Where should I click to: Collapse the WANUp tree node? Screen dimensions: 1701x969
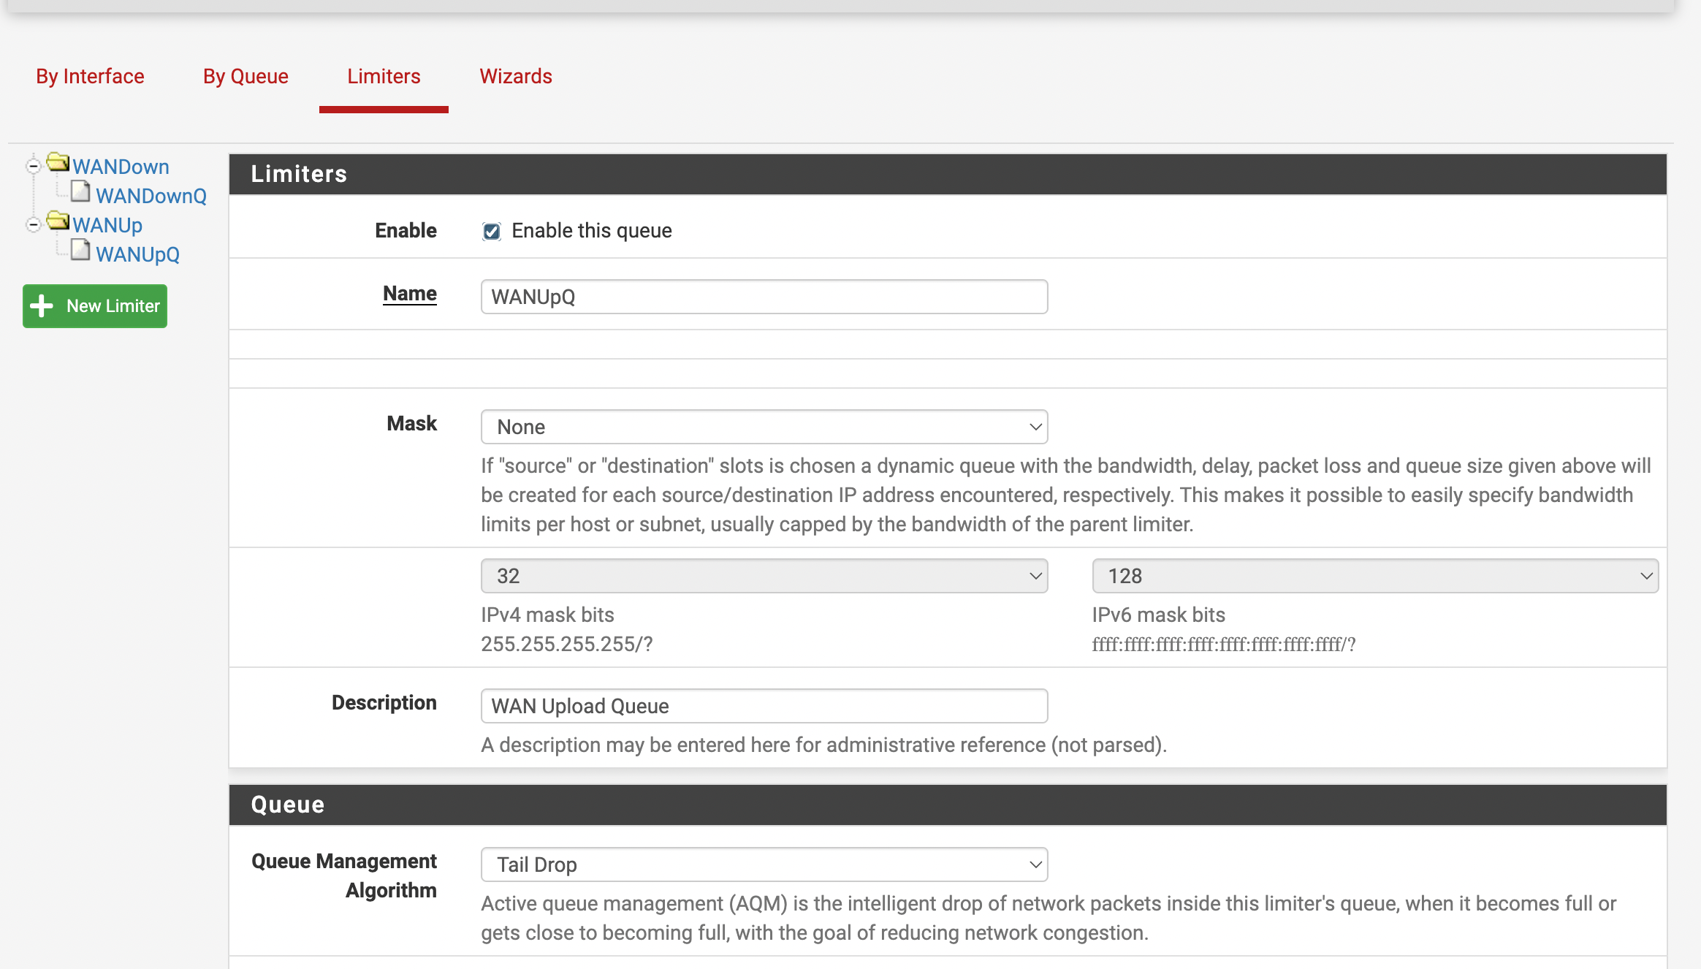33,225
